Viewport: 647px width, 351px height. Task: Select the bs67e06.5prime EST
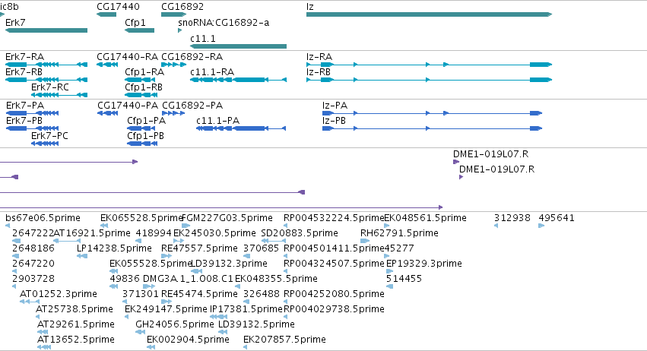click(x=8, y=226)
